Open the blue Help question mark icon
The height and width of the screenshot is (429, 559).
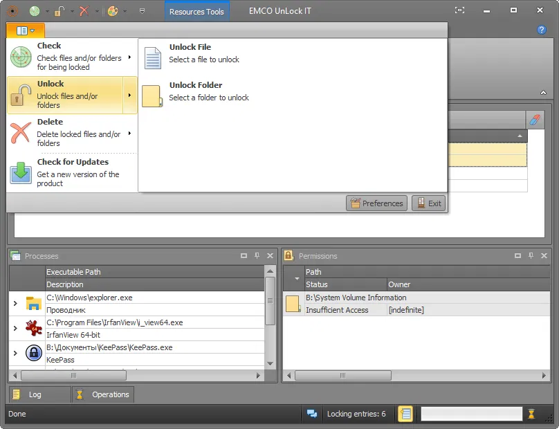(x=542, y=30)
